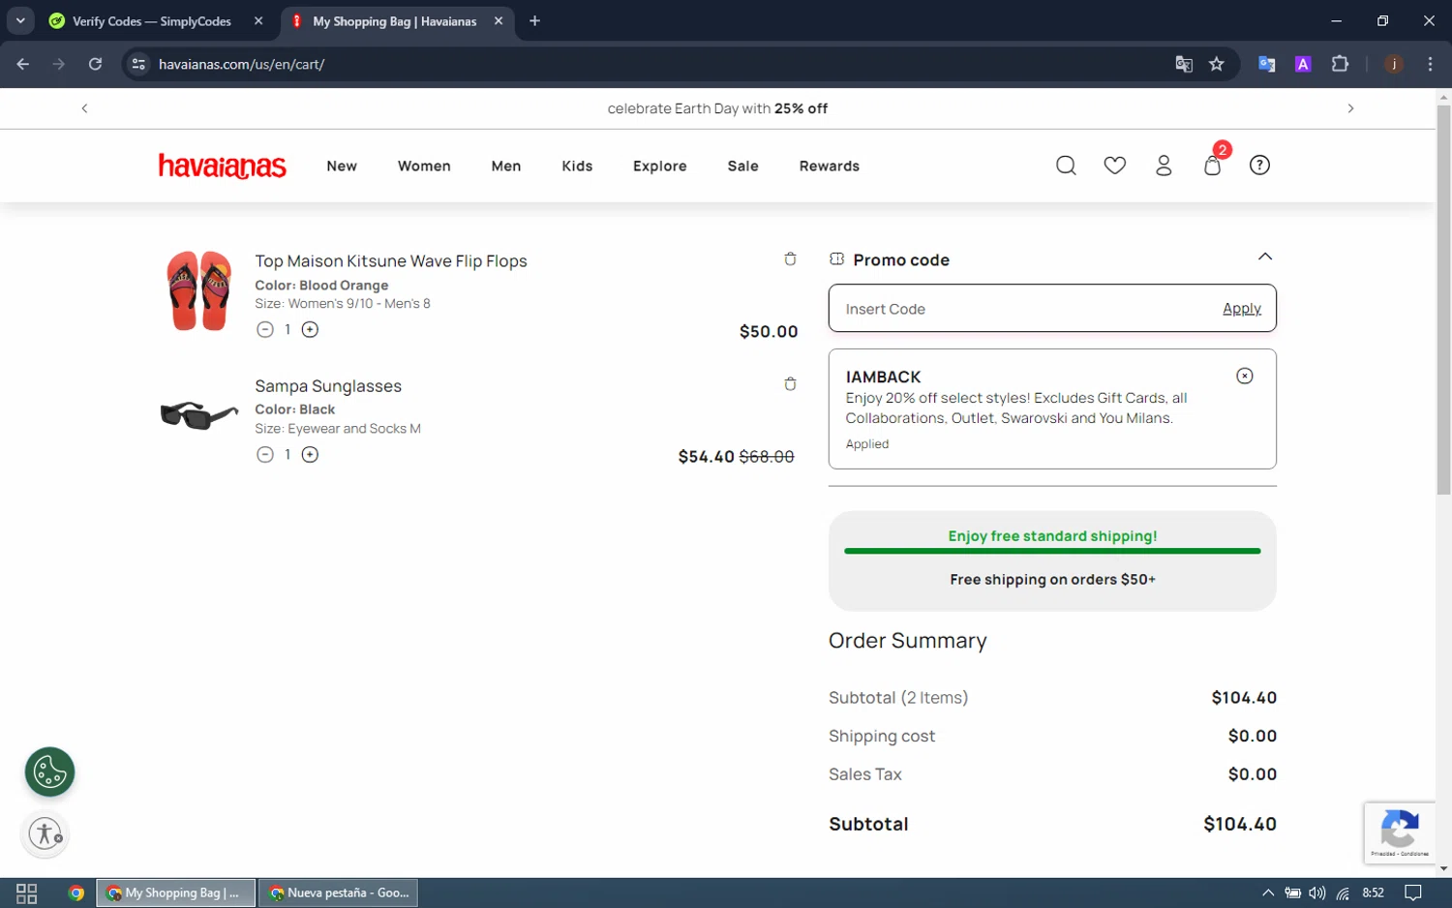This screenshot has width=1452, height=908.
Task: Show next promo banner message
Action: pos(1350,108)
